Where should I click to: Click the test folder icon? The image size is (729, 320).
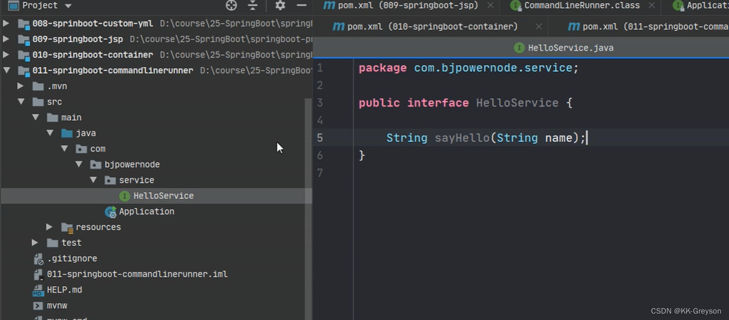pyautogui.click(x=53, y=243)
